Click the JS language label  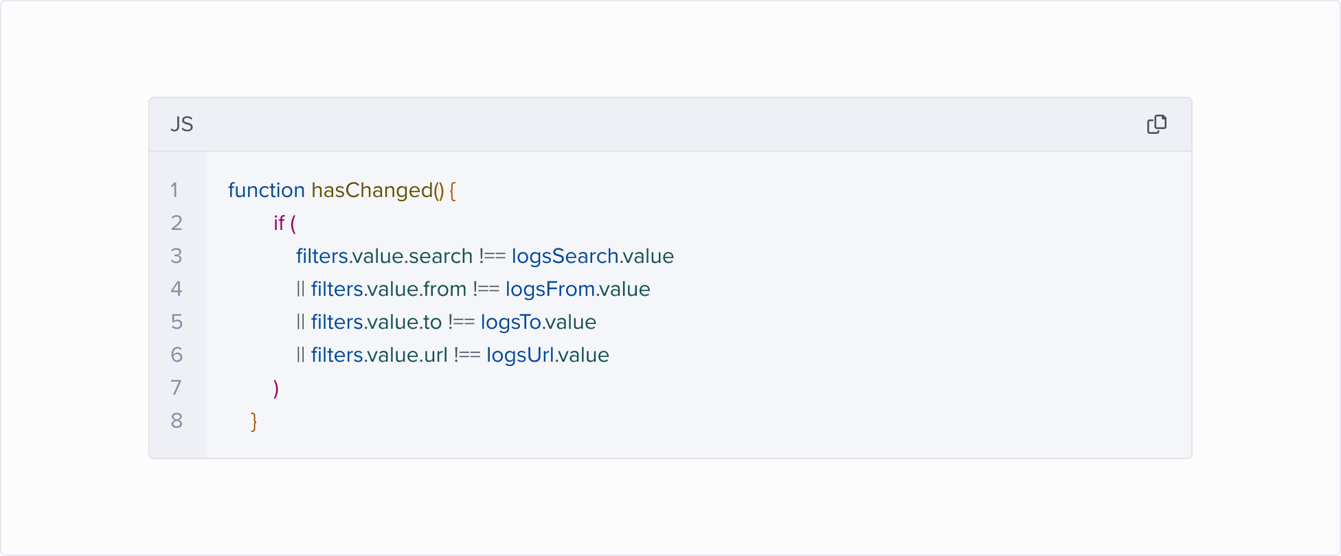click(x=182, y=124)
